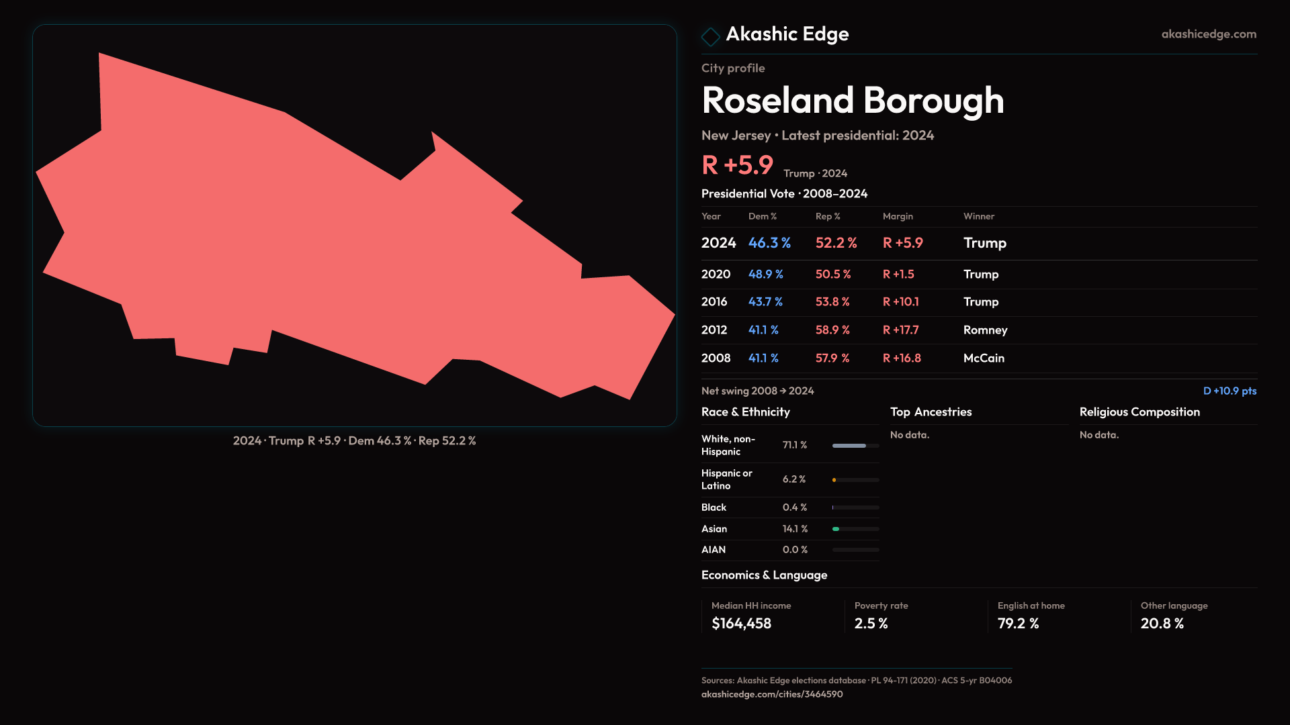1290x725 pixels.
Task: Select the 2020 presidential vote row
Action: pos(716,275)
